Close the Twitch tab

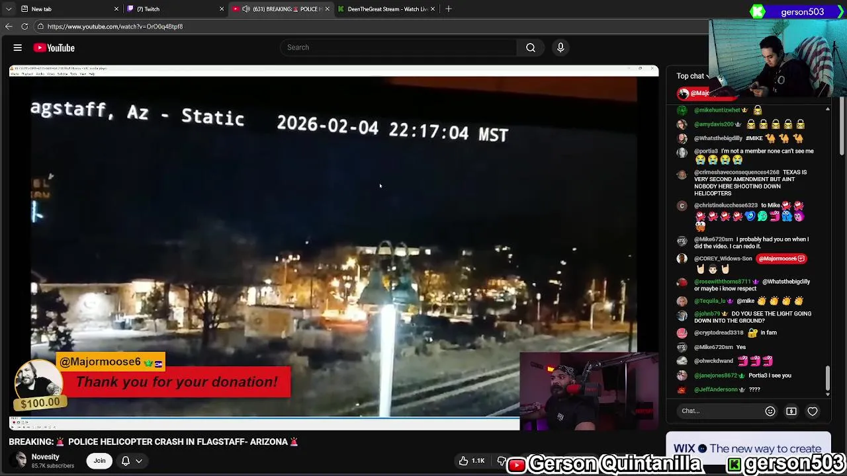222,9
